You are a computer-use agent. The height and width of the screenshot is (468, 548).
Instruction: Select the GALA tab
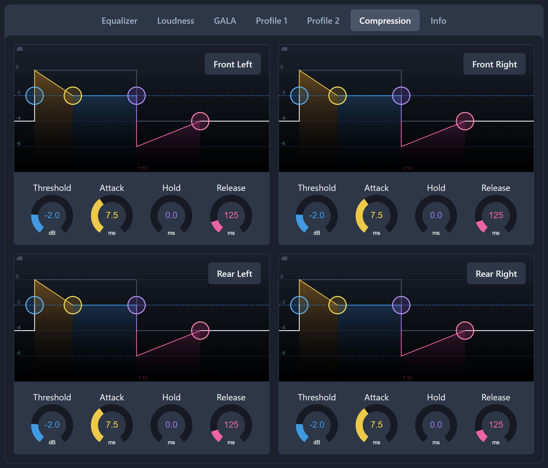[x=225, y=21]
